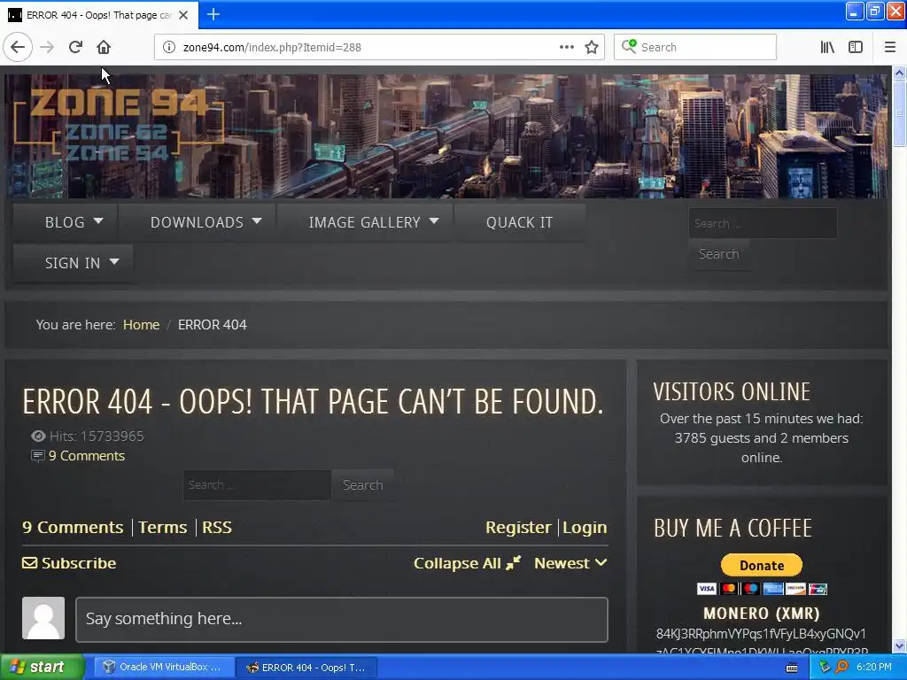Click the article Search button

(362, 485)
